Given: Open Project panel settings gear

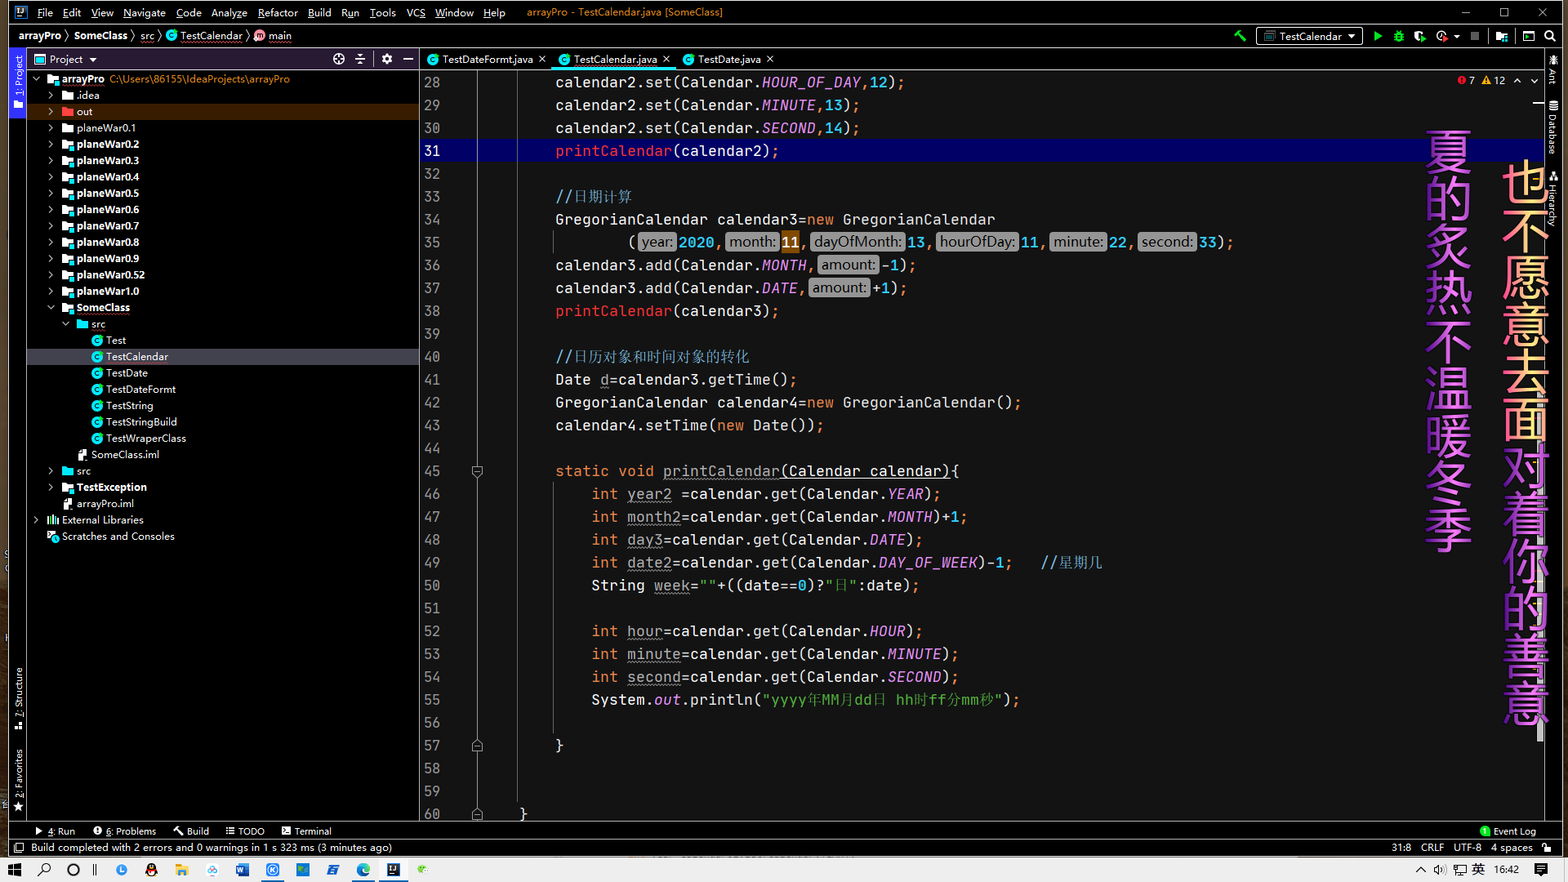Looking at the screenshot, I should [x=387, y=59].
